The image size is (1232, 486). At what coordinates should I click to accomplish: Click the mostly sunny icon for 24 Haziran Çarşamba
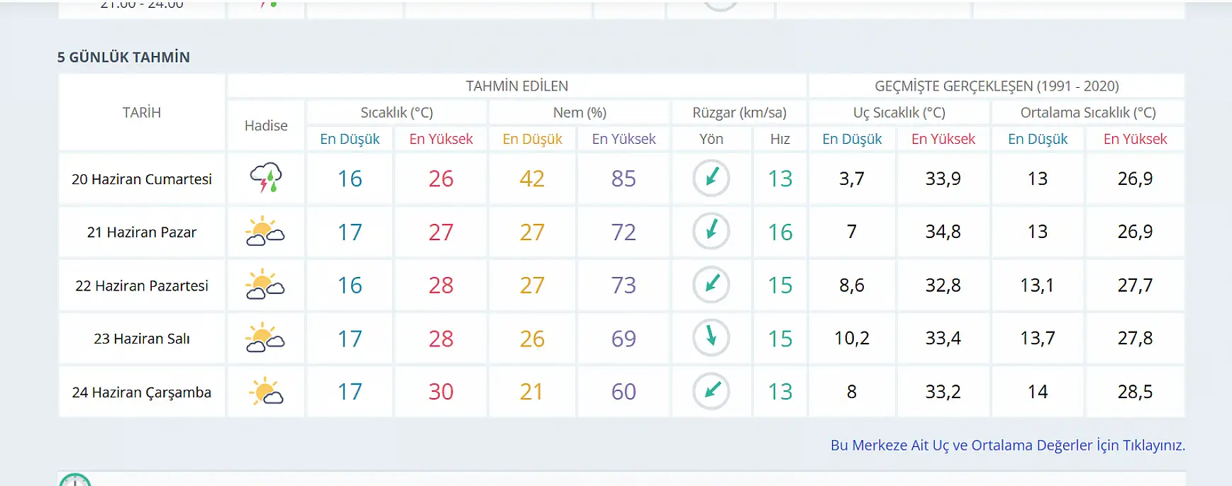(266, 391)
